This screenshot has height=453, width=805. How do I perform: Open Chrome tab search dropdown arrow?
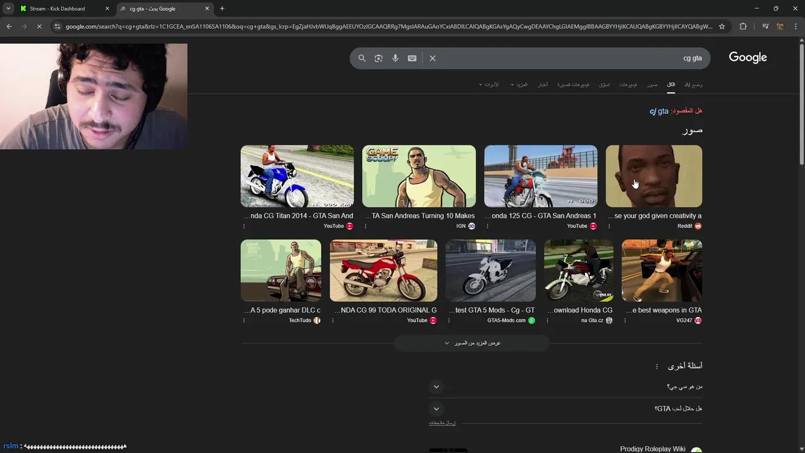click(x=8, y=9)
